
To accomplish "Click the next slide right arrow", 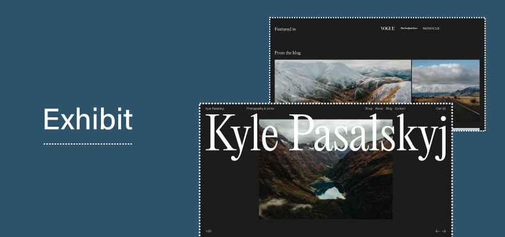I will 444,231.
